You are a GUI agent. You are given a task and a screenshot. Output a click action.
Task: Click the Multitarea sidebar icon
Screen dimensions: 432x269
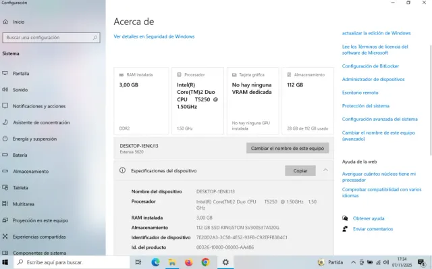pyautogui.click(x=5, y=204)
